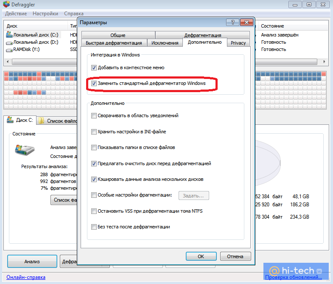Click the 234,3 GB value

tap(299, 217)
